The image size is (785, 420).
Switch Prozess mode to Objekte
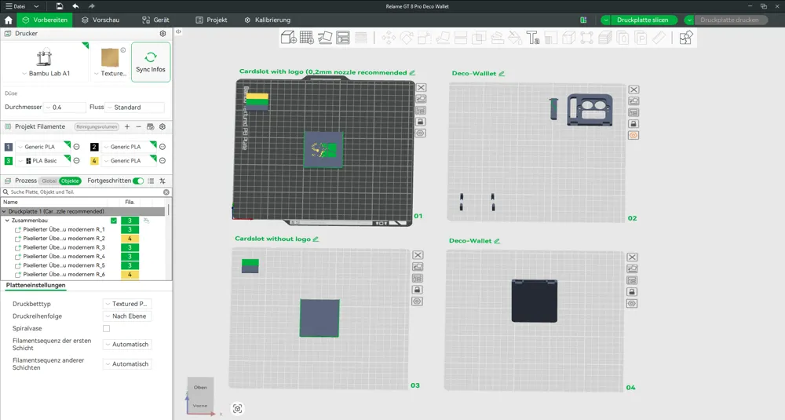(70, 181)
